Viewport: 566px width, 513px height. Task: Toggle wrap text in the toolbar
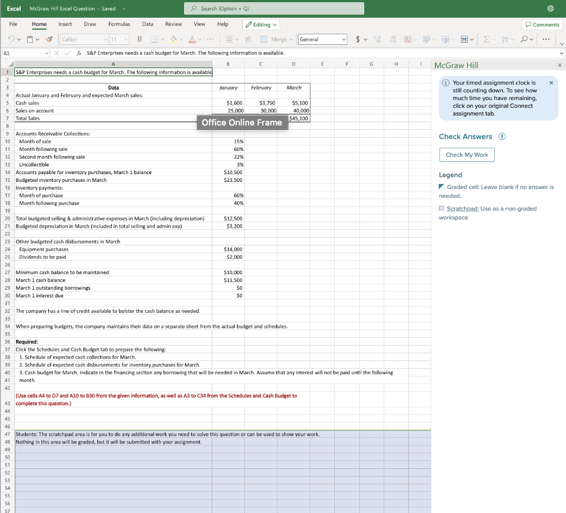248,39
